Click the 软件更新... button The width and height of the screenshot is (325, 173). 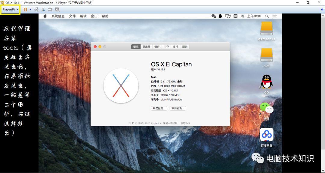tap(178, 108)
